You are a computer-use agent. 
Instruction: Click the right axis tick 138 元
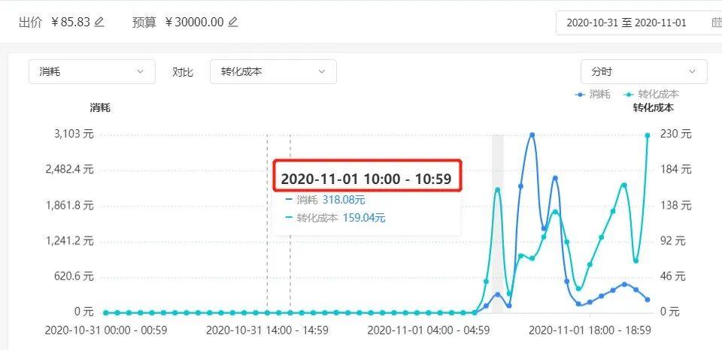pyautogui.click(x=676, y=205)
